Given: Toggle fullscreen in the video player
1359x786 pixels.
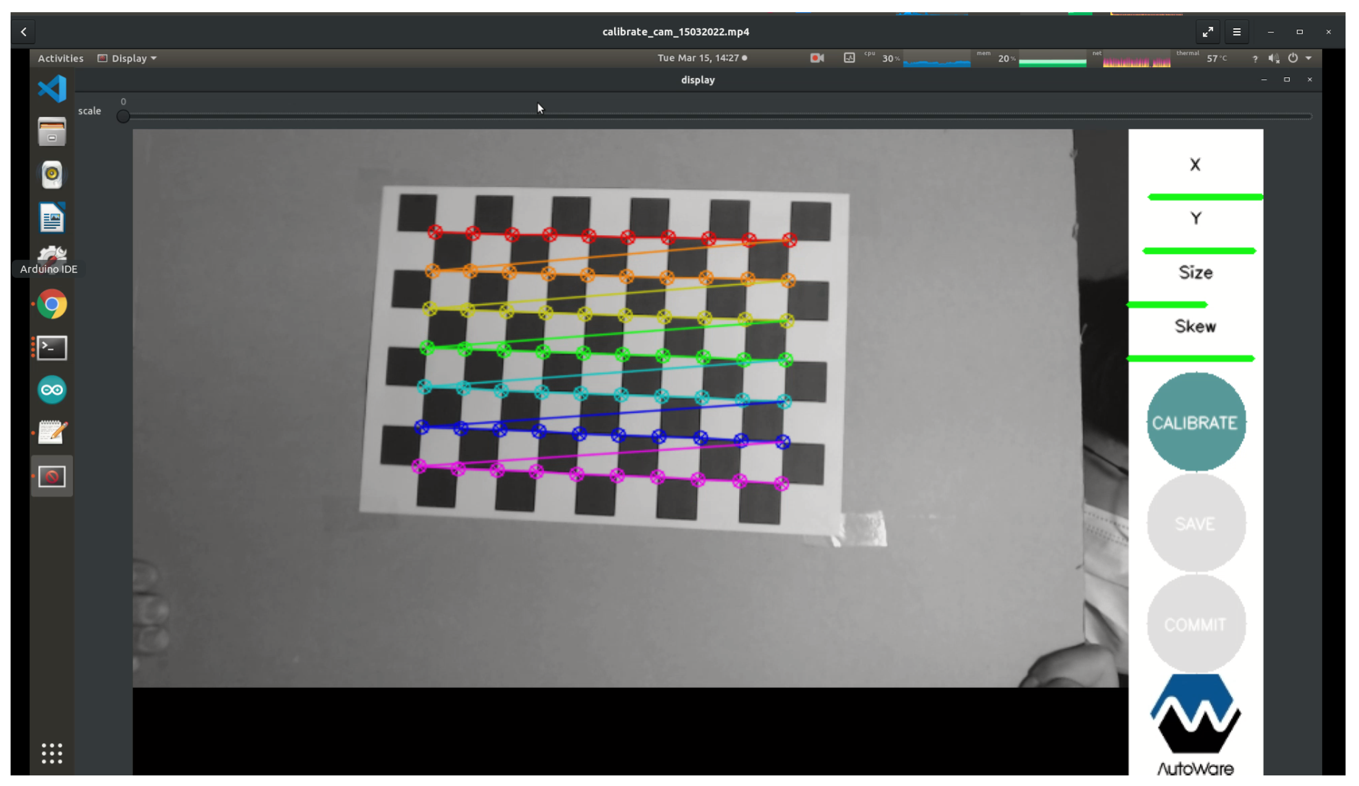Looking at the screenshot, I should (x=1207, y=32).
